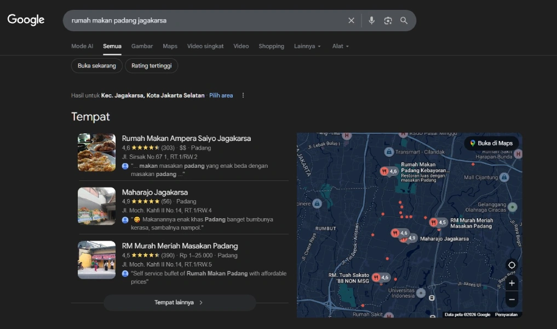Click the Transmart Cilandak shopping marker
Screen dimensions: 557x329
click(x=389, y=152)
